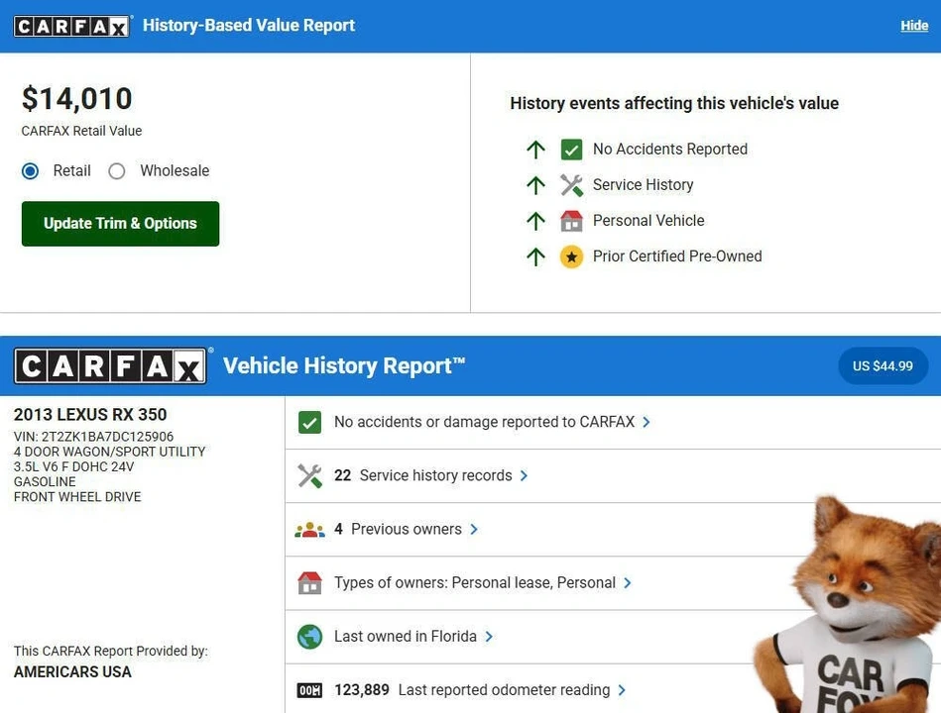Click History events affecting this vehicle's value heading
The width and height of the screenshot is (941, 713).
pos(674,104)
